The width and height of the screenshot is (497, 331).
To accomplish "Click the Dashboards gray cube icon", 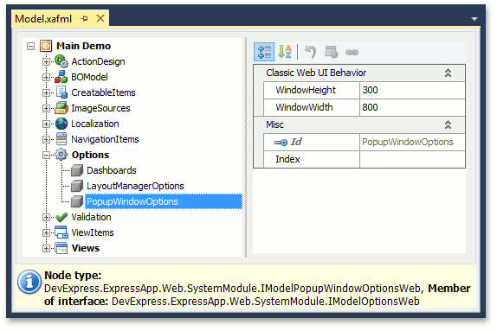I will [77, 170].
